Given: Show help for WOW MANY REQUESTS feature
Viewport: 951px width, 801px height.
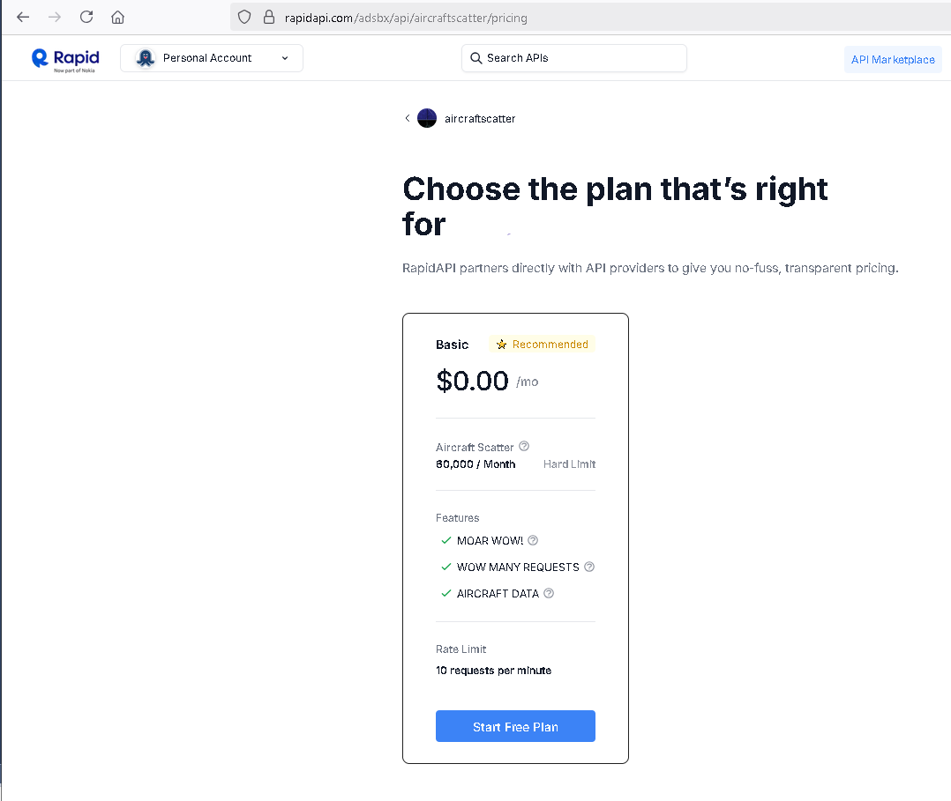Looking at the screenshot, I should tap(589, 567).
